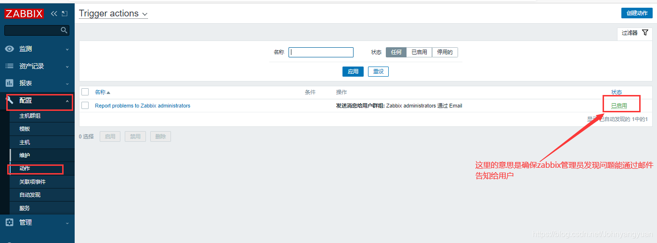Click the funnel filter icon
Screen dimensions: 657x243
[645, 33]
